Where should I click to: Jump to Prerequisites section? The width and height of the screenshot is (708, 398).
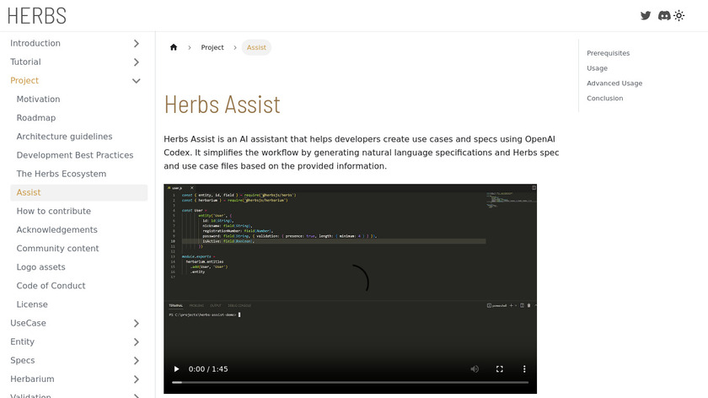tap(609, 53)
